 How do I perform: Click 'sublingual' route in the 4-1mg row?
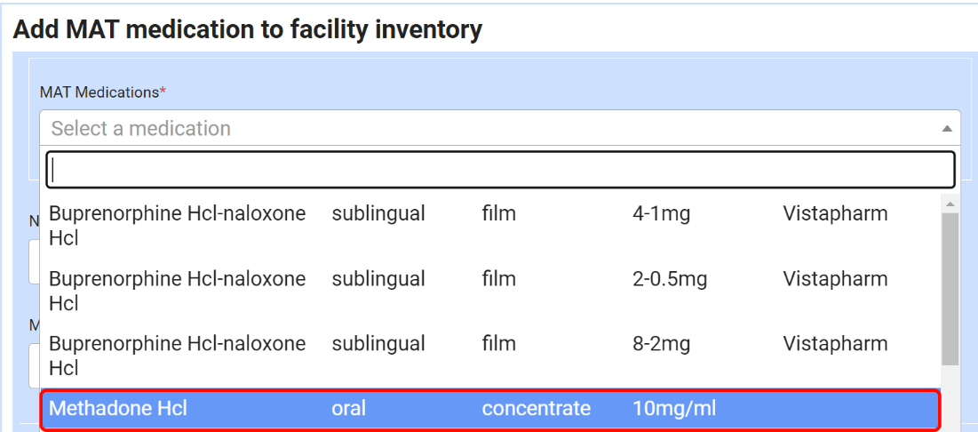pos(378,213)
